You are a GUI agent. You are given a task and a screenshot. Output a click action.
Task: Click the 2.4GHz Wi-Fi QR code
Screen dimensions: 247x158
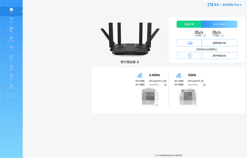(149, 97)
